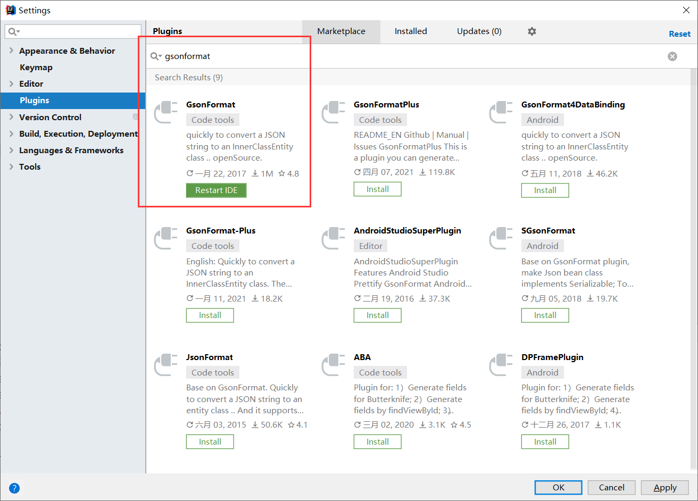Click the GsonFormat4DataBinding plugin icon

click(x=501, y=112)
